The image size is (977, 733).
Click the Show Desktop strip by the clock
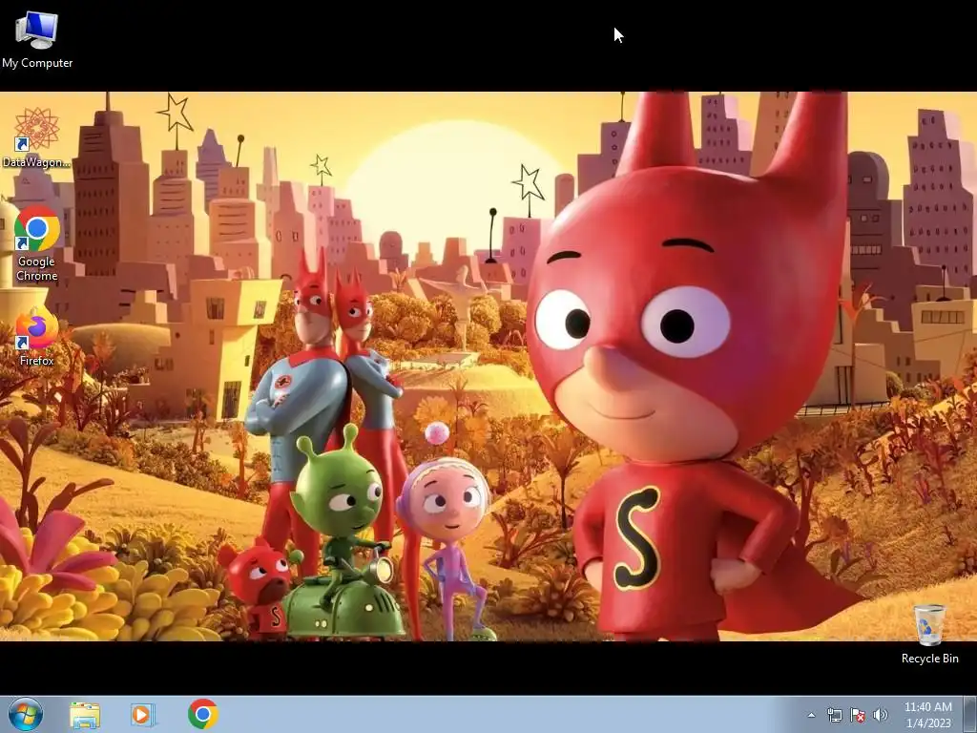pos(970,714)
